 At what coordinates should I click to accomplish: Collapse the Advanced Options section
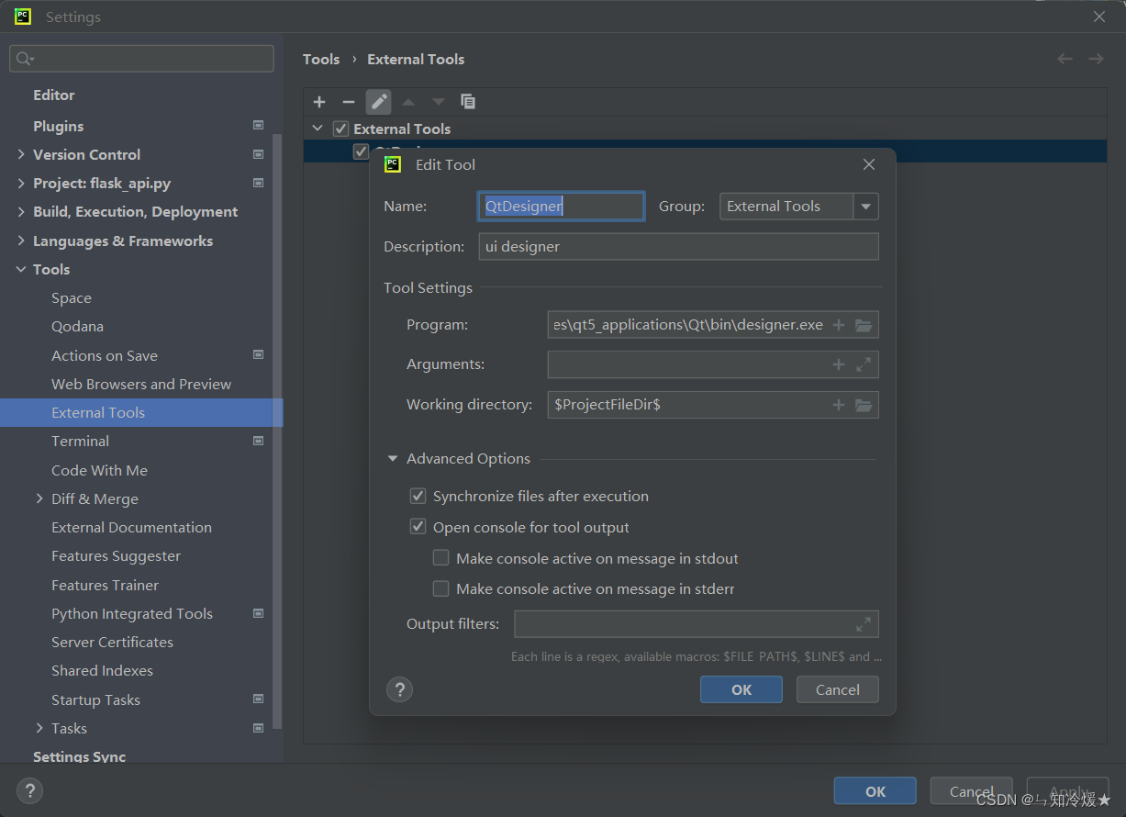click(393, 459)
